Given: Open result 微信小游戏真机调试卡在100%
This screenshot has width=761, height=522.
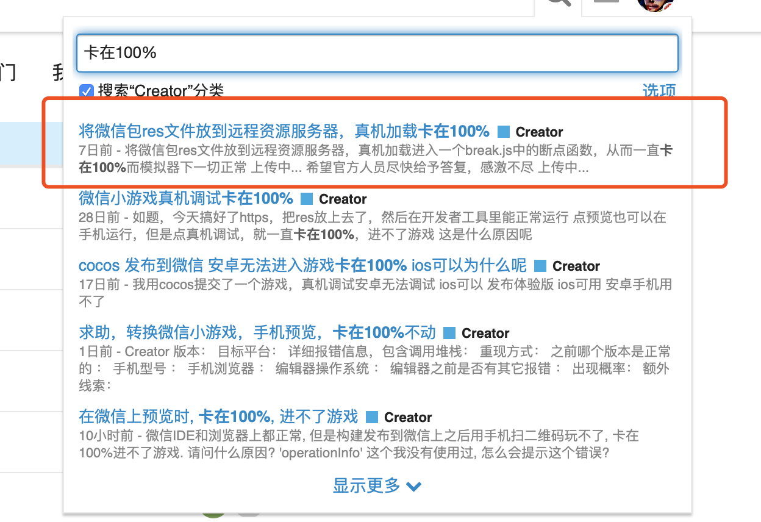Looking at the screenshot, I should [x=186, y=198].
